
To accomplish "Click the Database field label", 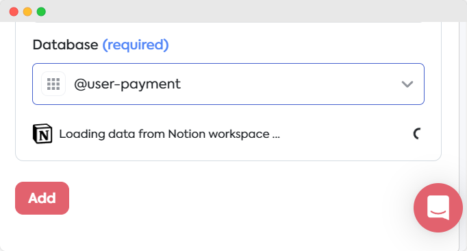I will [65, 45].
